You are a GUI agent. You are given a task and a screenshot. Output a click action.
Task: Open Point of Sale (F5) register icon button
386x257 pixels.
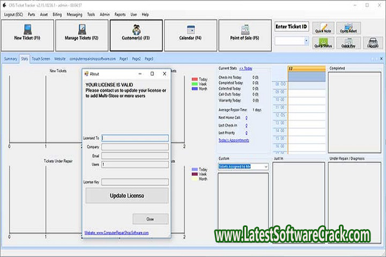coord(245,35)
